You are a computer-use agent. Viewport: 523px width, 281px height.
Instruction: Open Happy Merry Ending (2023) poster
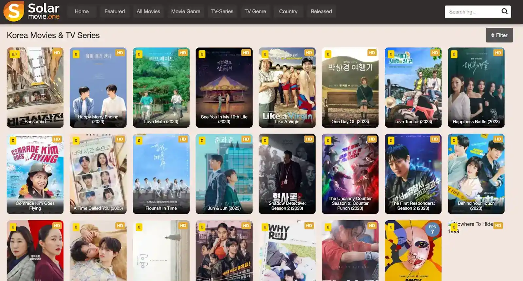tap(98, 87)
